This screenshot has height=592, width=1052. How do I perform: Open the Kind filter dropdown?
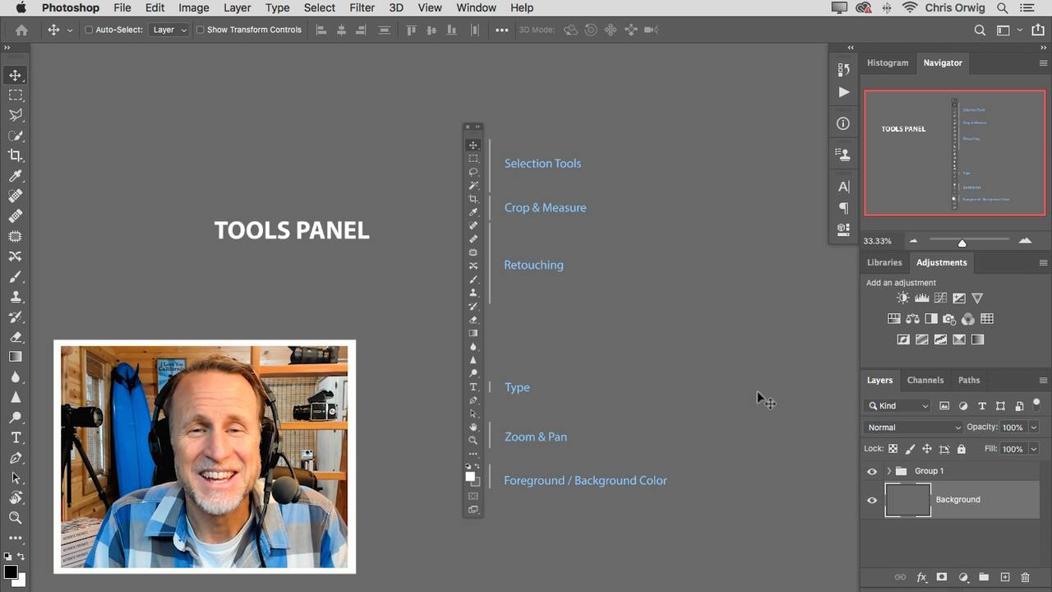pyautogui.click(x=897, y=405)
